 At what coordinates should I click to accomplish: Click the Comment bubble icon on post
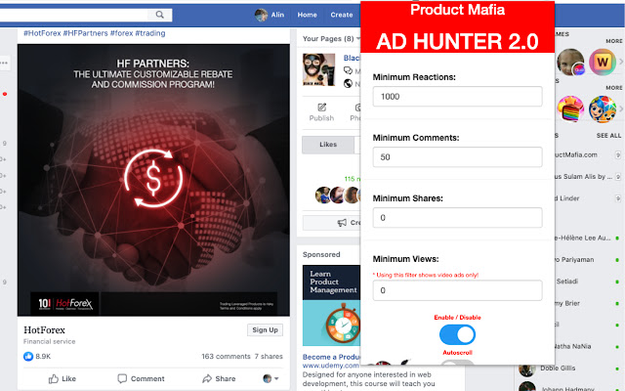pyautogui.click(x=122, y=378)
